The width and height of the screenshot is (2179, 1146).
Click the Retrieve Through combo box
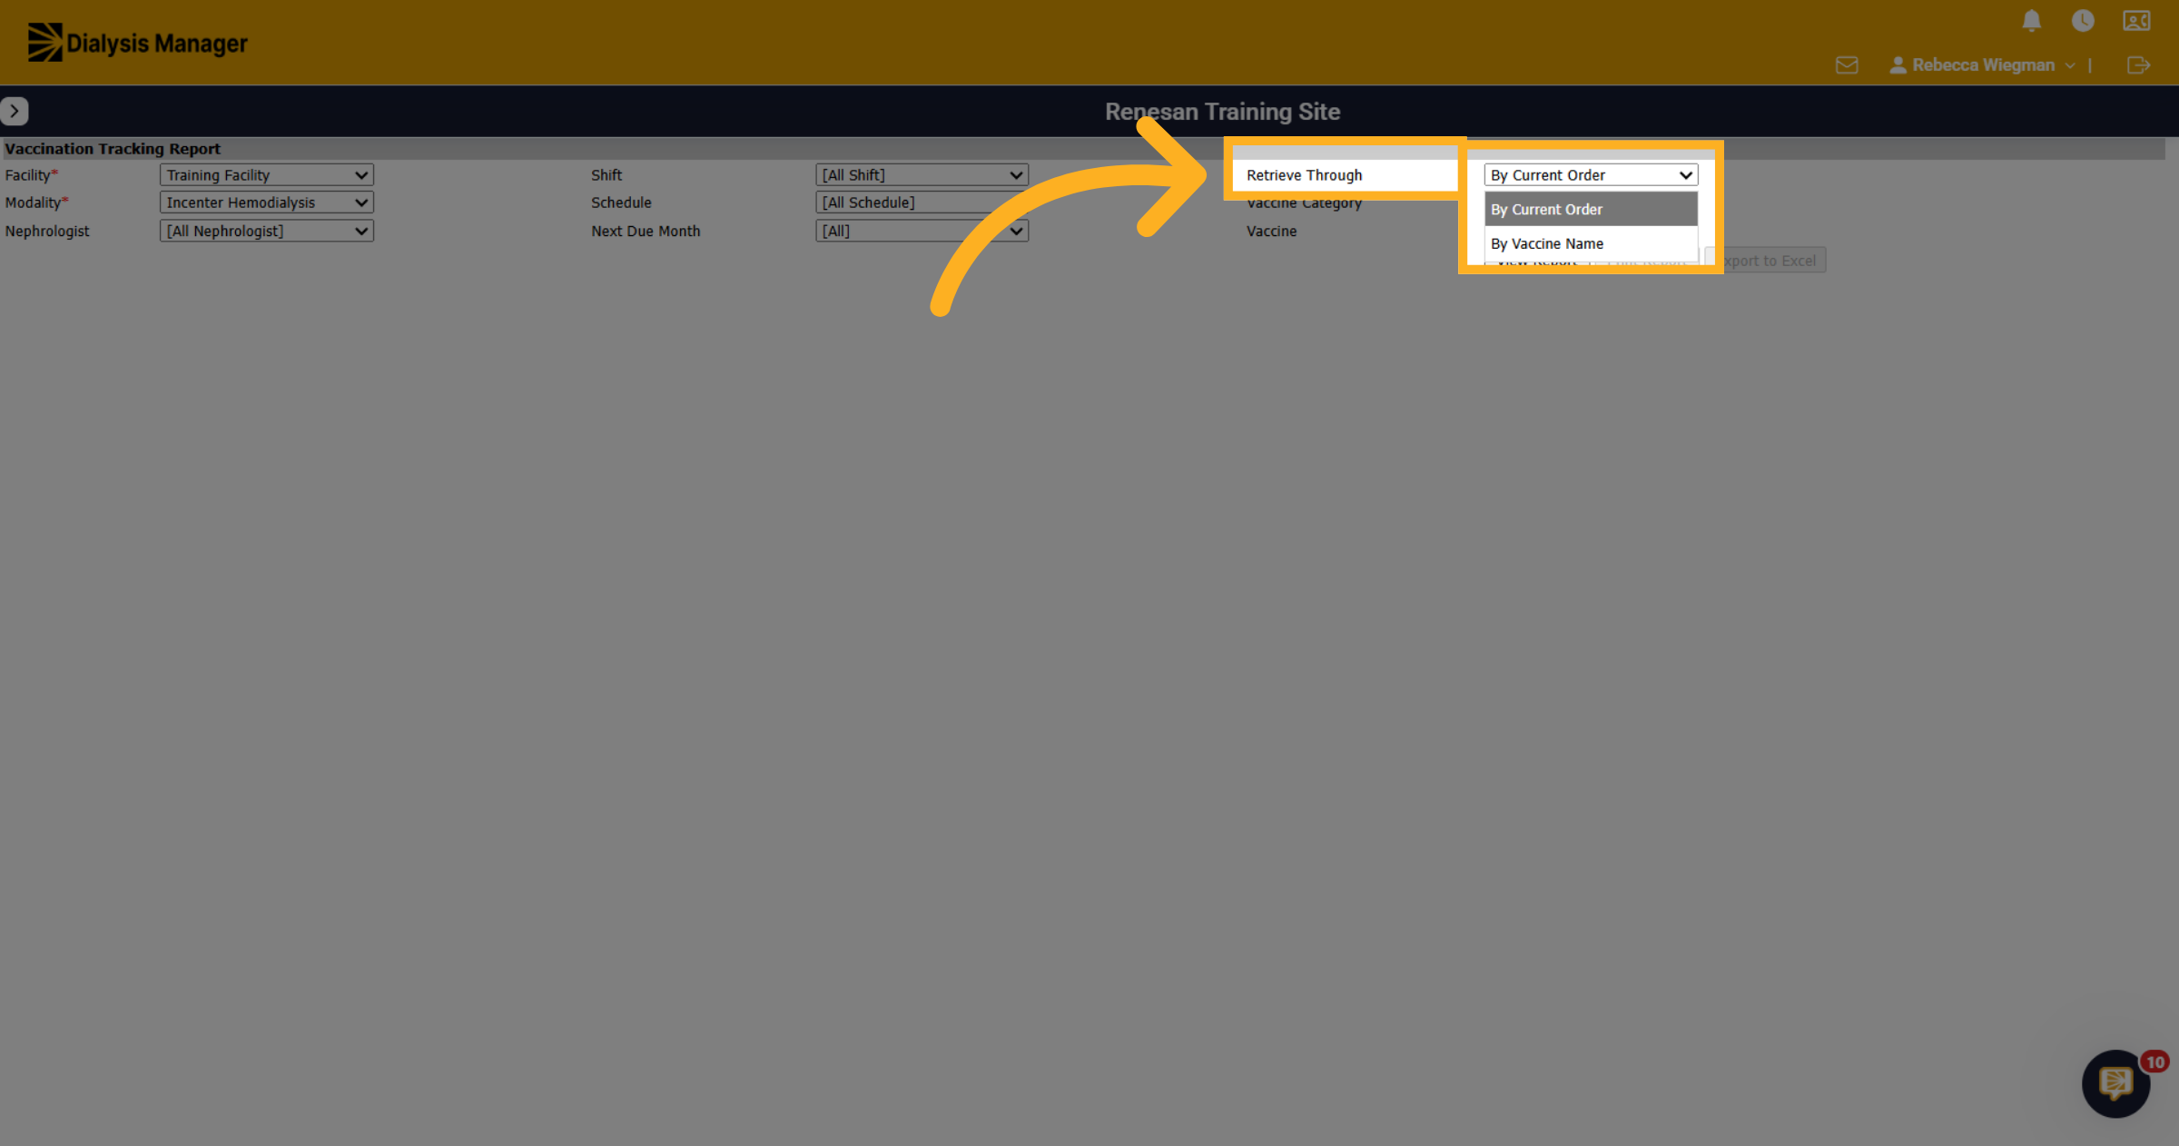[1591, 175]
